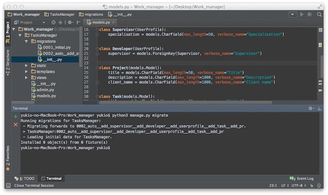This screenshot has width=328, height=195.
Task: Open the search magnifier icon
Action: tap(319, 14)
